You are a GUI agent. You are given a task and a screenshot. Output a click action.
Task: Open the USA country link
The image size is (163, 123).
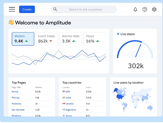coord(68,92)
